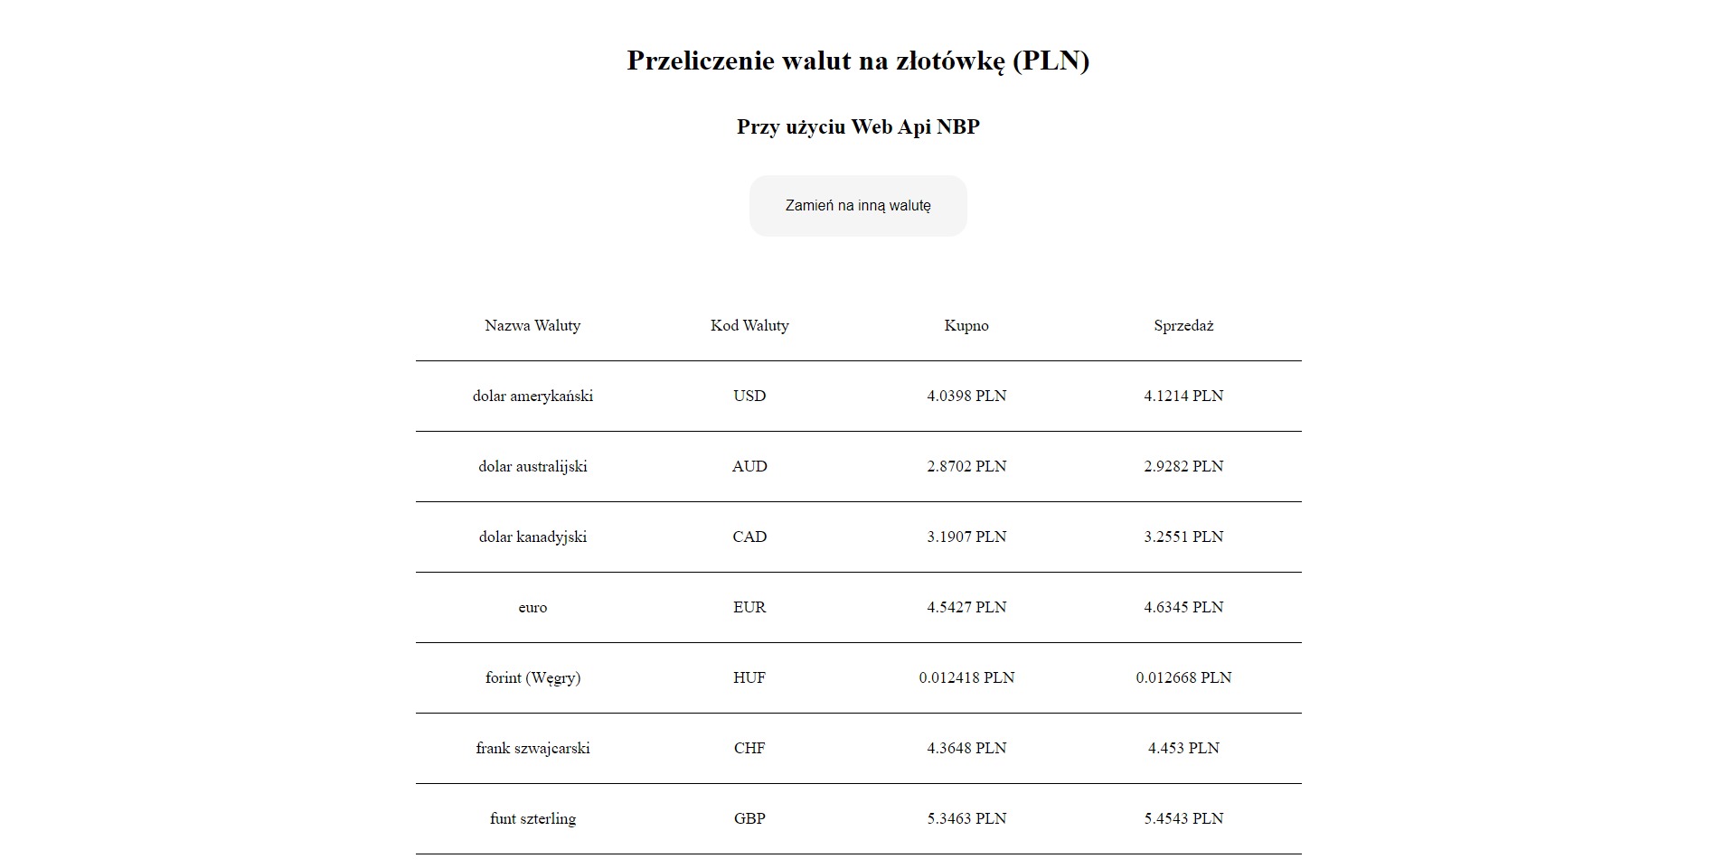Click the page title "Przeliczenie walut na złotówkę (PLN)"

click(857, 61)
